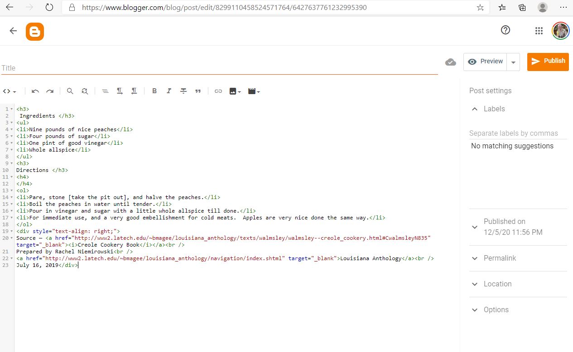
Task: Open the insert video dropdown
Action: point(254,91)
